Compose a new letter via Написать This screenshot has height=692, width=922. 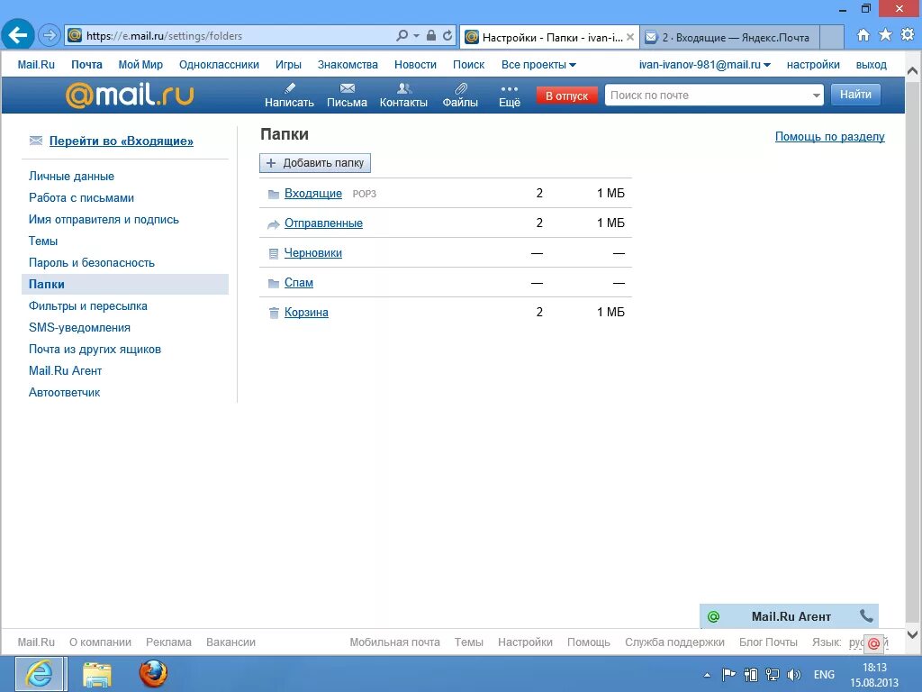coord(289,95)
